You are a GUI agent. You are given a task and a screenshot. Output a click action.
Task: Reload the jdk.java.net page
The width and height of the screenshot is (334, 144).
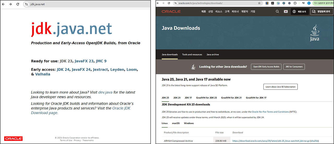18,4
